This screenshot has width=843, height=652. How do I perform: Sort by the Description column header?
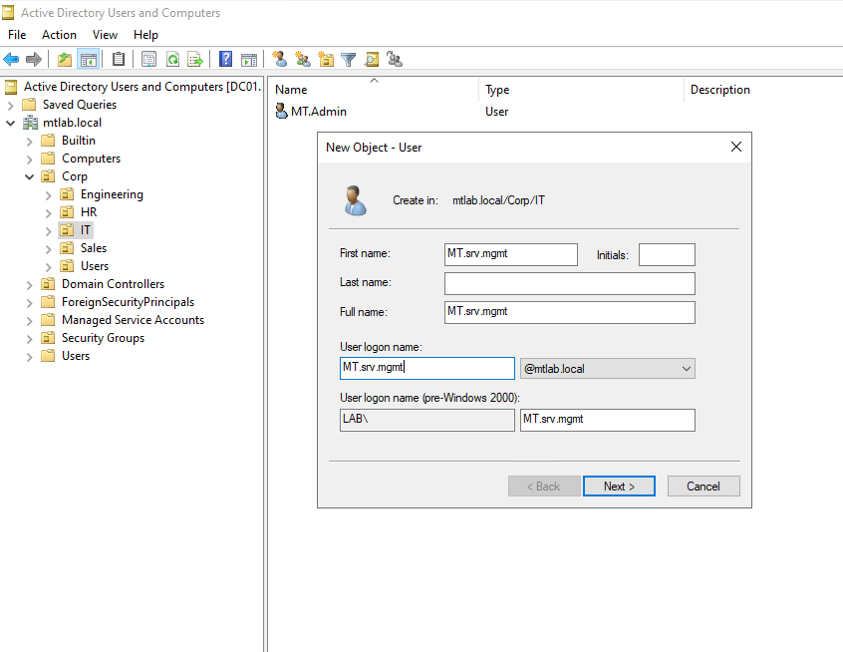[x=763, y=90]
